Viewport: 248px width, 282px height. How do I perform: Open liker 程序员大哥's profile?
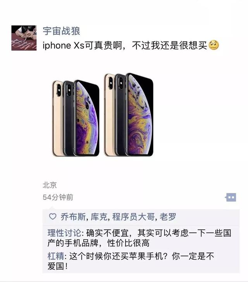click(133, 217)
